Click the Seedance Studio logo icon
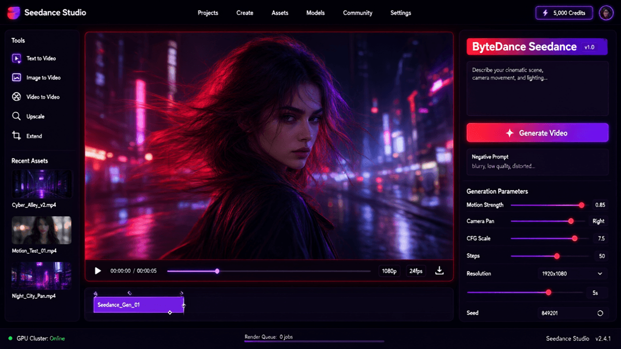The height and width of the screenshot is (349, 621). coord(14,12)
